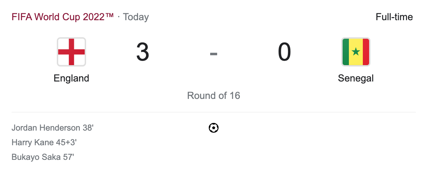
Task: Click Senegal's score of 0
Action: tap(284, 52)
